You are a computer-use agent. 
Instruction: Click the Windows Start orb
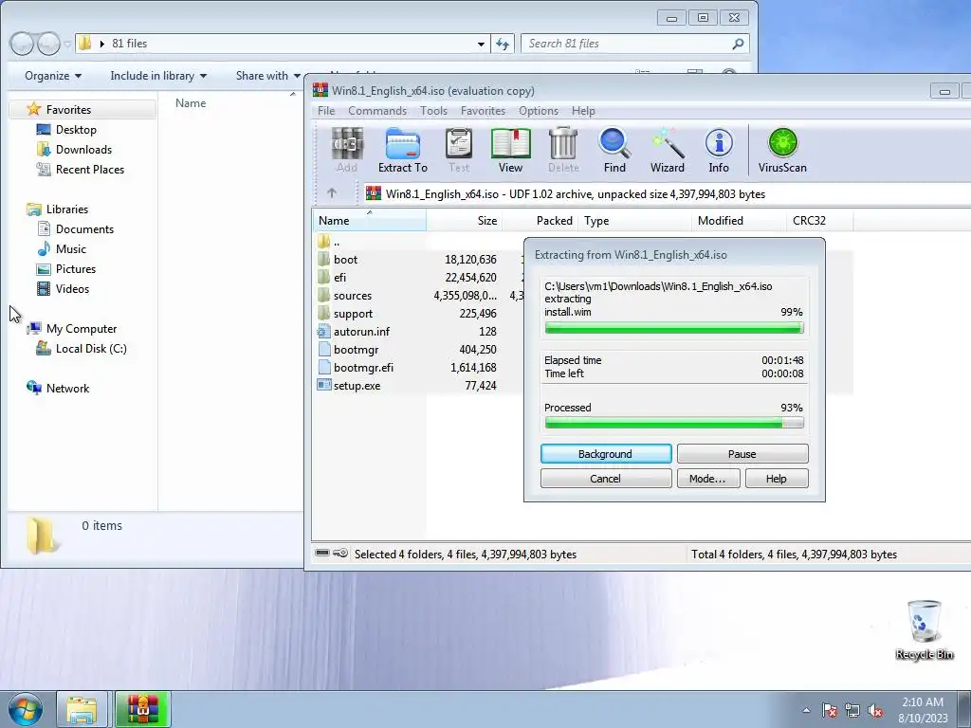pyautogui.click(x=26, y=709)
